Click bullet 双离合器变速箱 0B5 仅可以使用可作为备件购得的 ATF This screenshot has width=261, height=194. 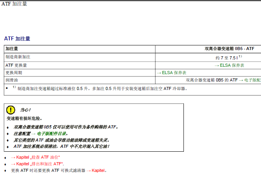click(66, 127)
